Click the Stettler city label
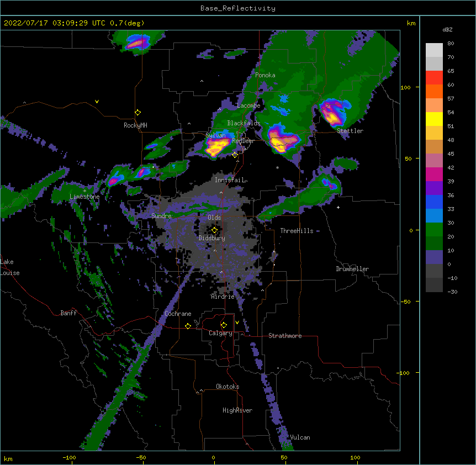The image size is (476, 465). pos(350,131)
